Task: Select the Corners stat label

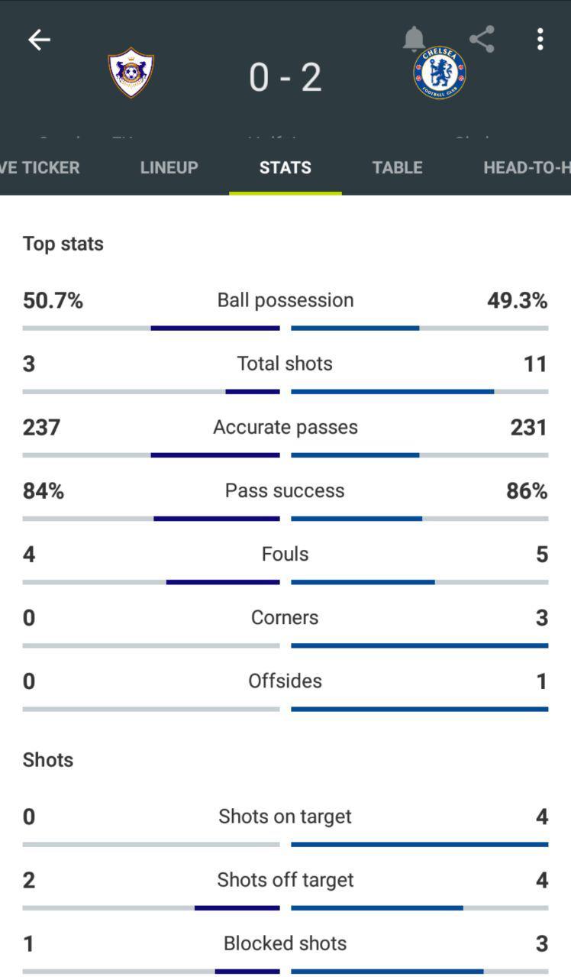Action: [x=285, y=617]
